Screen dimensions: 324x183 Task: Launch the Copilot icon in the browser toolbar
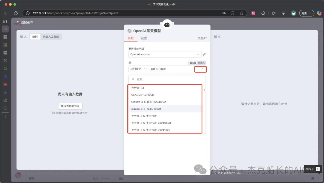(x=319, y=13)
